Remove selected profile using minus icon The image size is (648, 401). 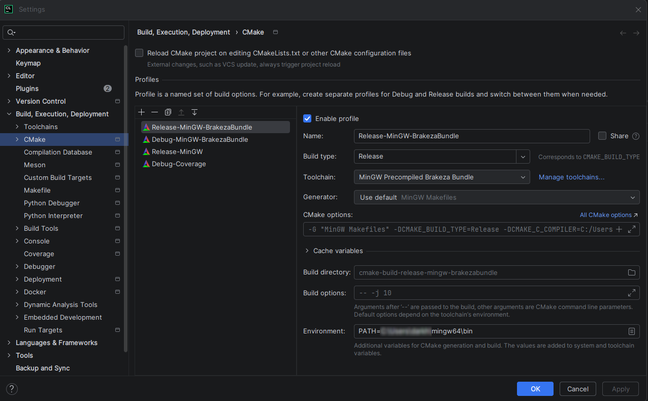[x=155, y=112]
